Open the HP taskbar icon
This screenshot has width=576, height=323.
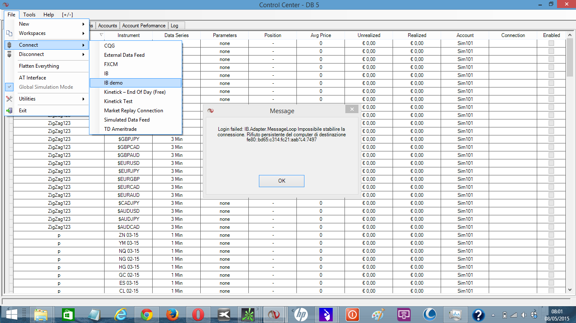coord(300,314)
